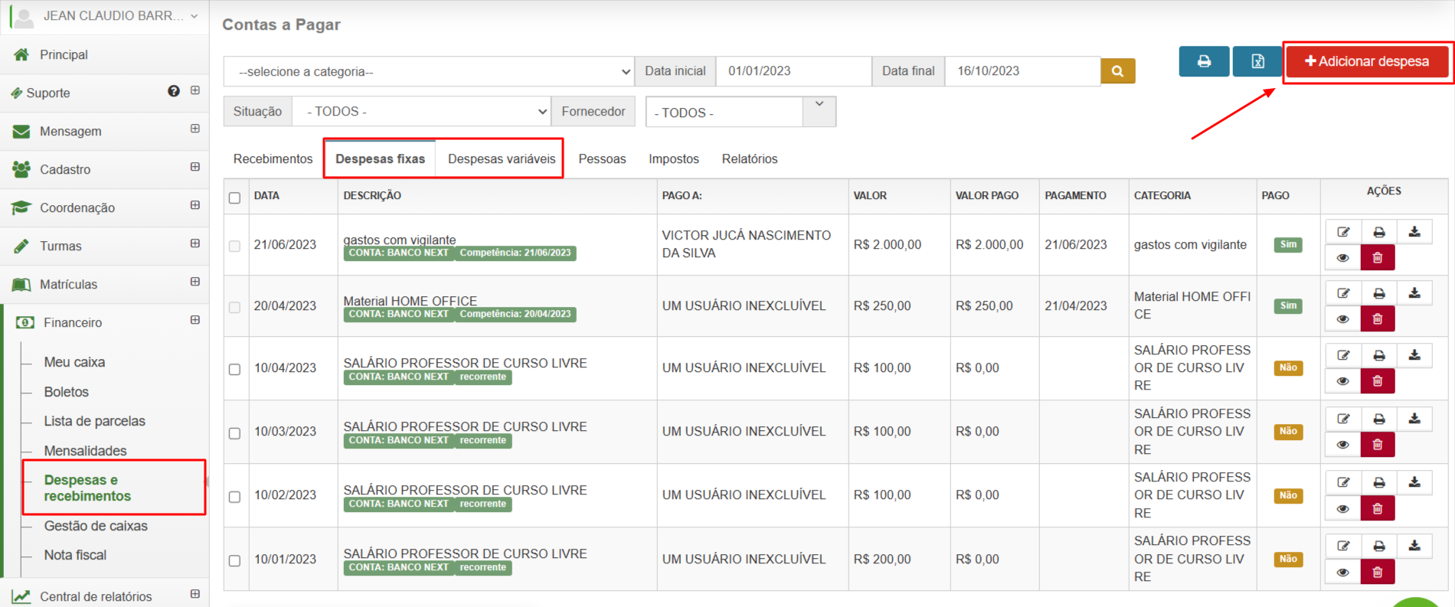1455x607 pixels.
Task: Print the 10/03/2023 salary expense
Action: coord(1378,419)
